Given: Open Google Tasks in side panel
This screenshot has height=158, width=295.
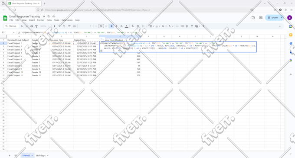Looking at the screenshot, I should 291,44.
